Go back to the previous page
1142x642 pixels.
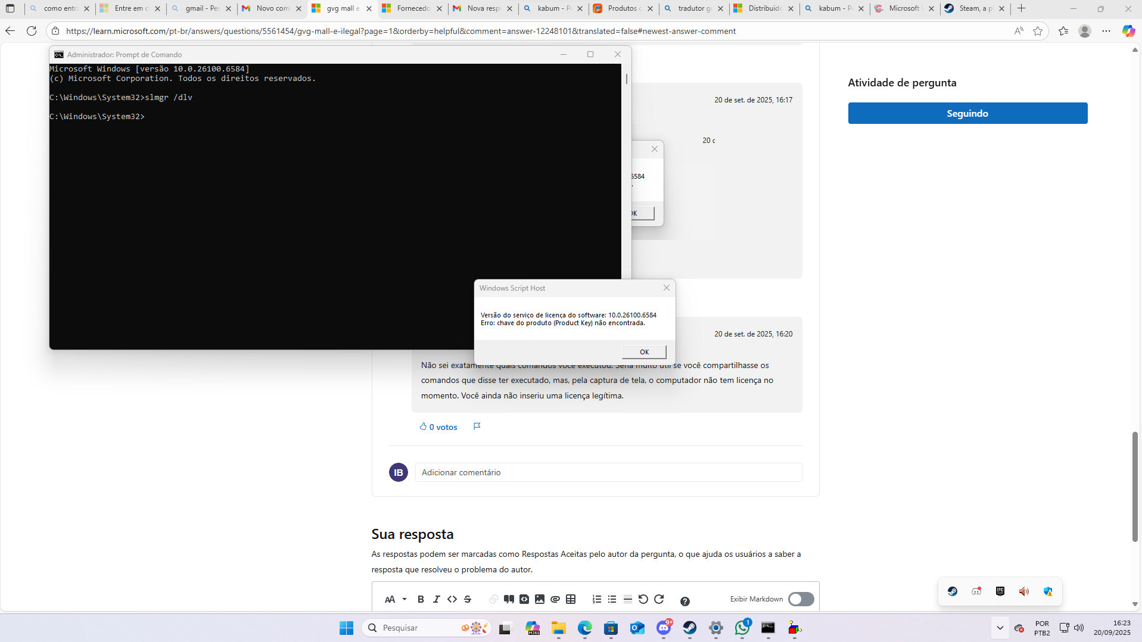coord(10,31)
